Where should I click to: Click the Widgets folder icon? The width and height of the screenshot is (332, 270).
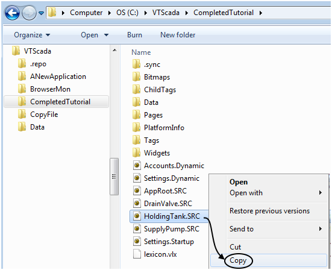pos(137,152)
